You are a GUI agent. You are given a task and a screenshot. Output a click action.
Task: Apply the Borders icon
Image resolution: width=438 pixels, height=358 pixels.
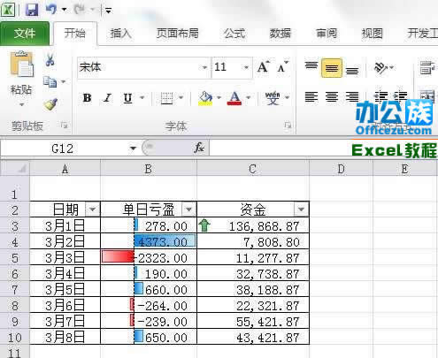point(166,97)
